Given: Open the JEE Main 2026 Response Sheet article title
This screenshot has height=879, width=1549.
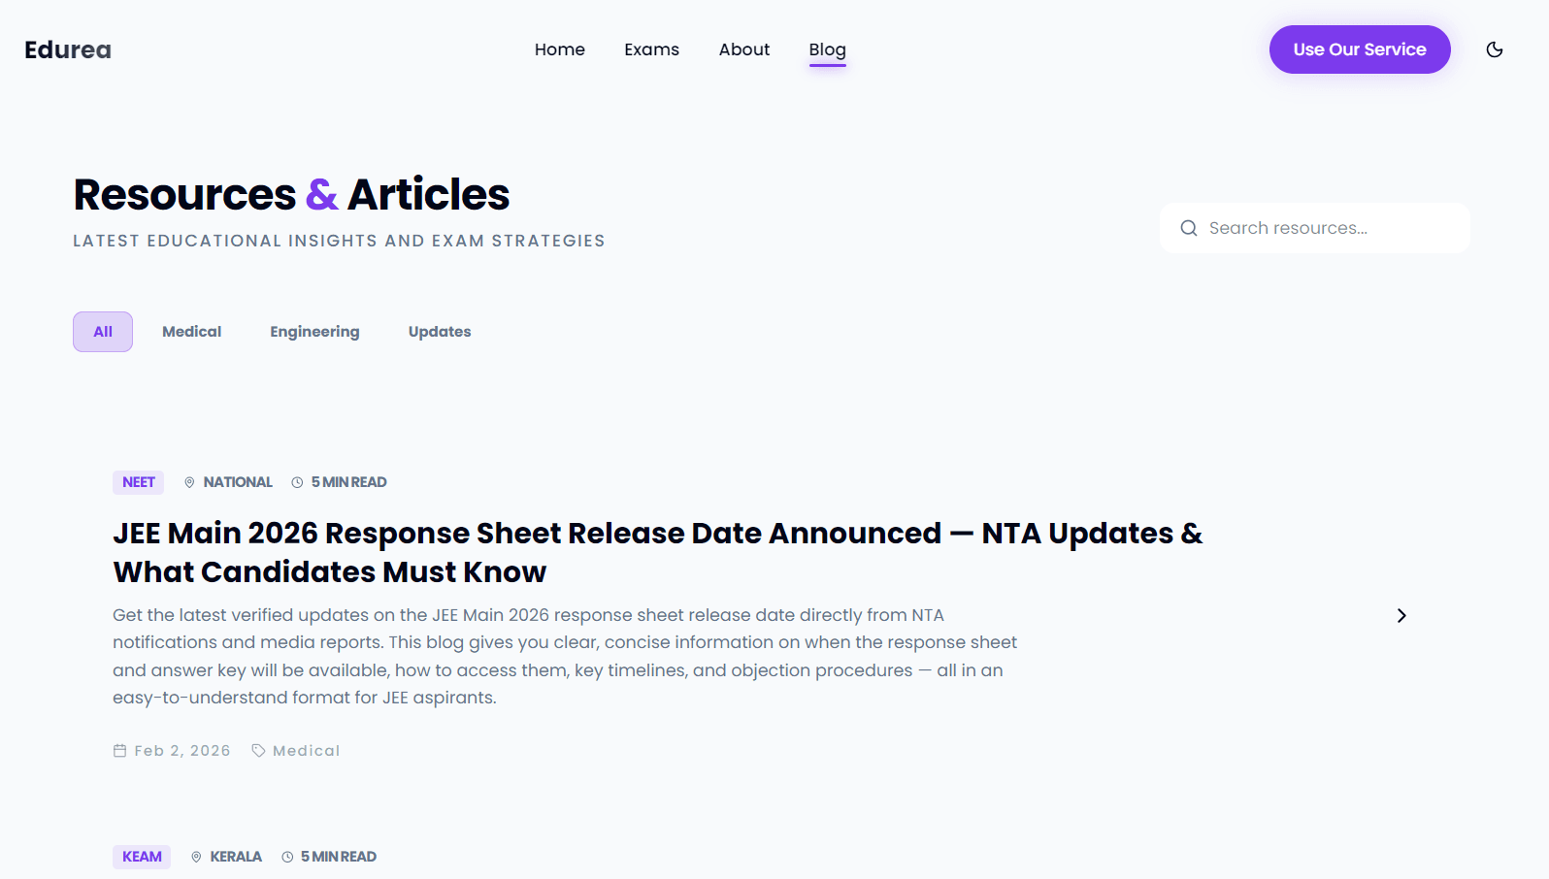Looking at the screenshot, I should pos(657,552).
